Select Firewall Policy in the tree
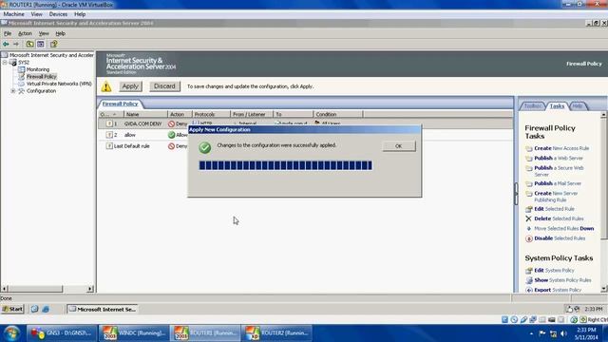Screen dimensions: 608x342 tap(42, 77)
